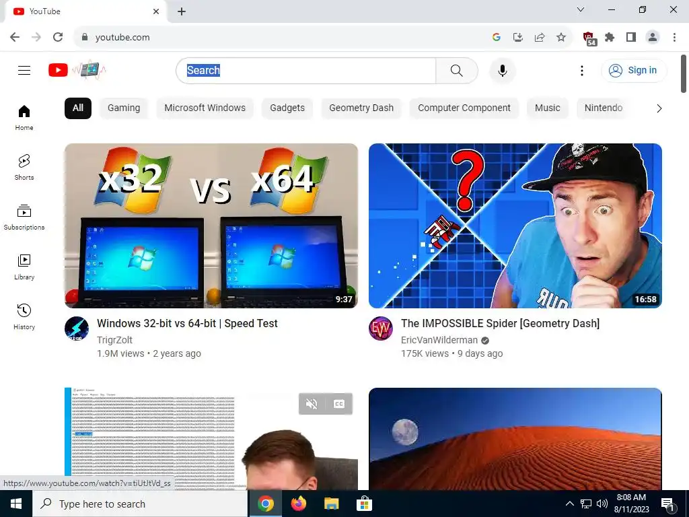Screen dimensions: 689x517
Task: Go back in Chrome browser
Action: [15, 37]
